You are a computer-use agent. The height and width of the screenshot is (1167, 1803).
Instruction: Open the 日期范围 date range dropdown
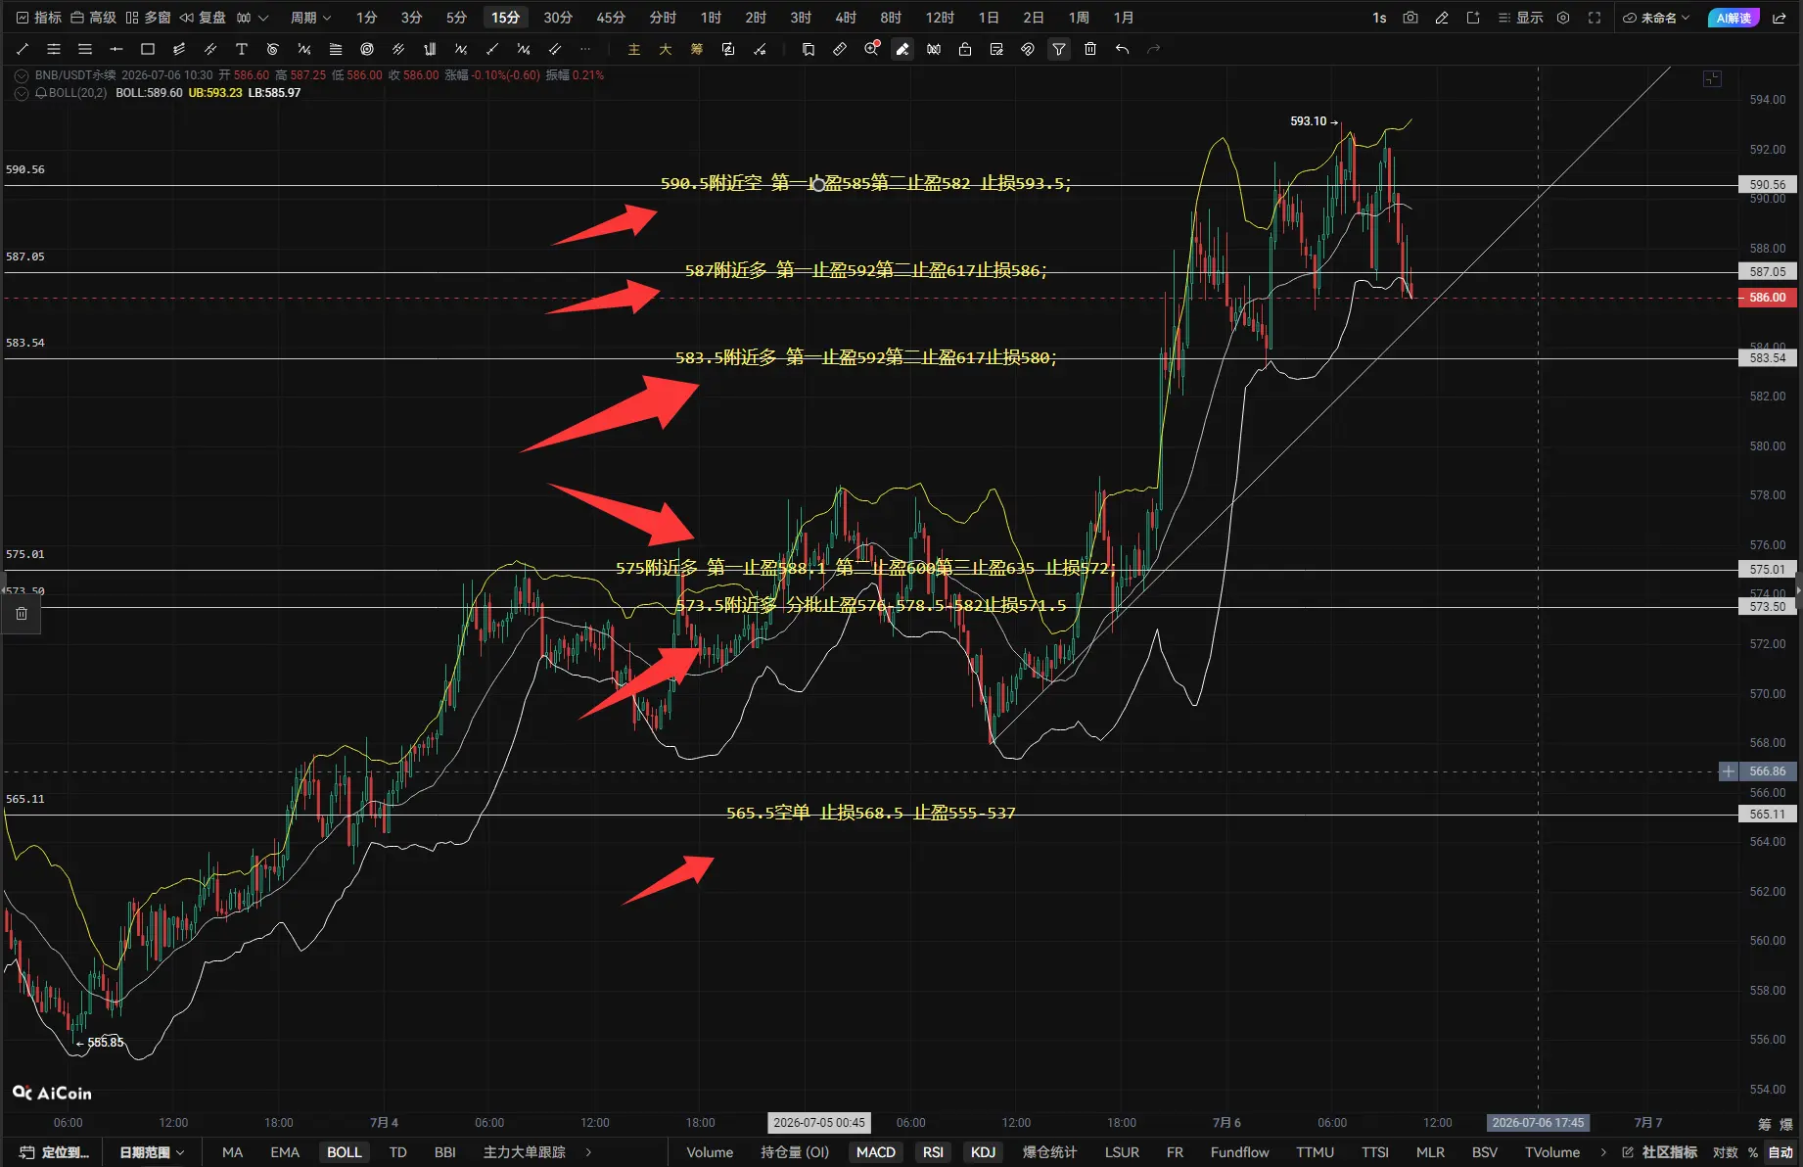pyautogui.click(x=152, y=1152)
